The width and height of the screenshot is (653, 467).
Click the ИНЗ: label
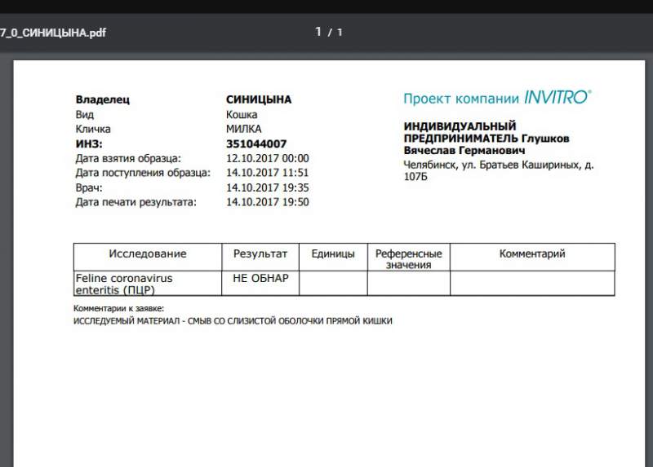(89, 144)
